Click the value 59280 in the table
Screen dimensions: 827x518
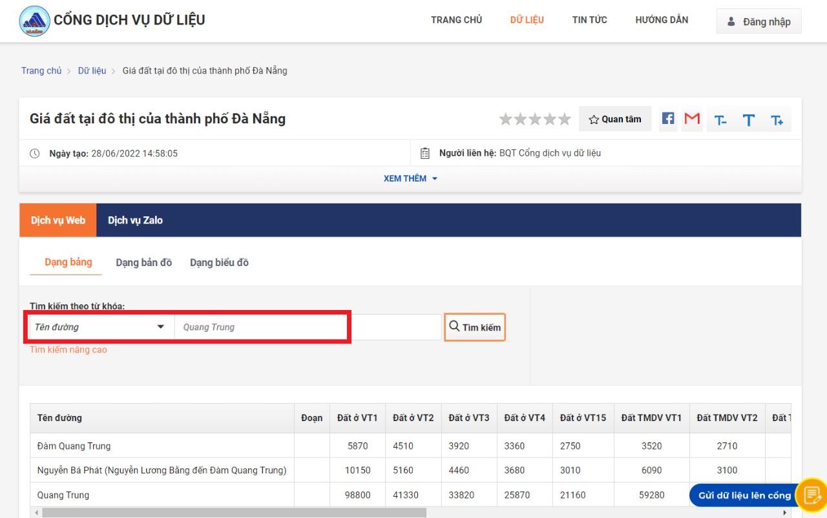[x=651, y=495]
